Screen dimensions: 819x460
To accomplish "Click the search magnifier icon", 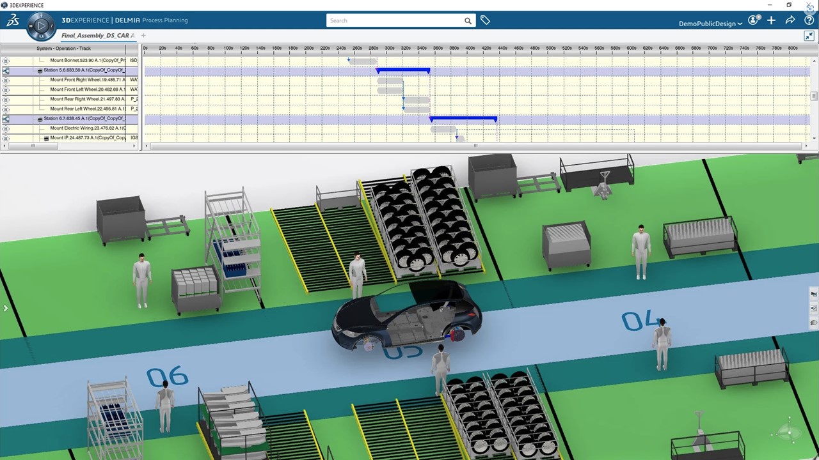I will [468, 20].
